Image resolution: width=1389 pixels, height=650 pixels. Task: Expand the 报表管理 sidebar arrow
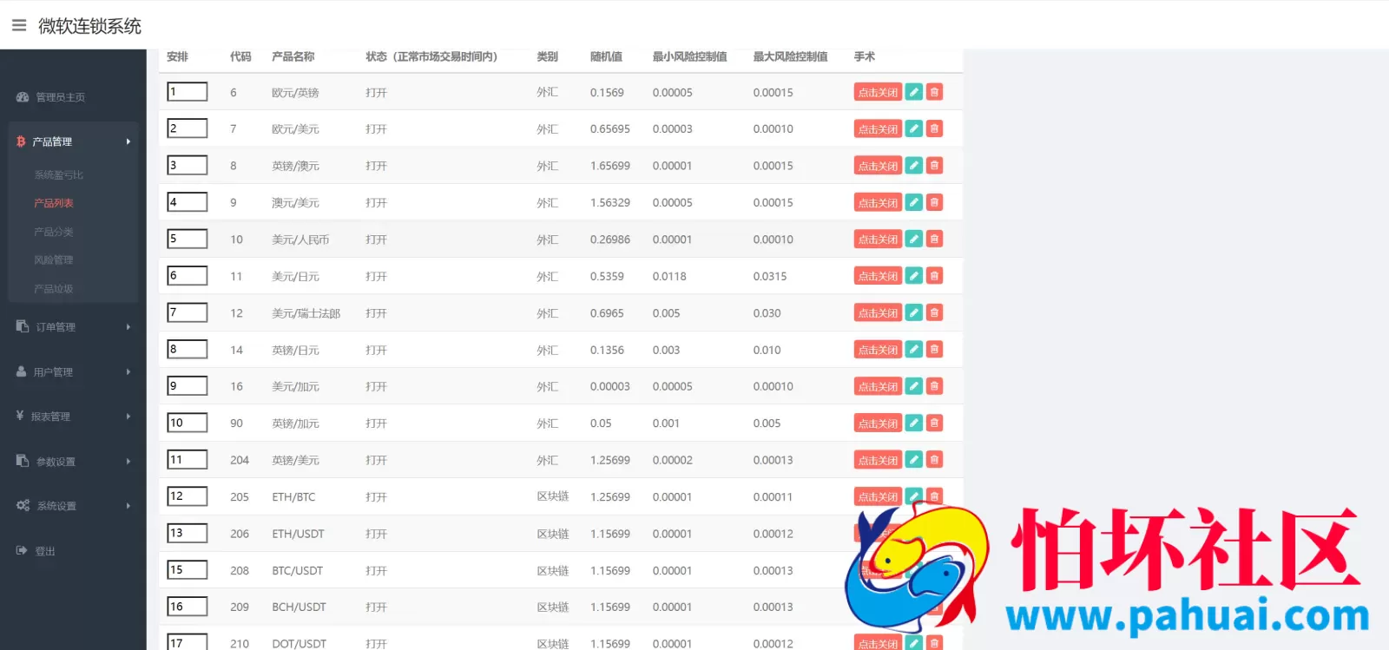click(x=128, y=417)
